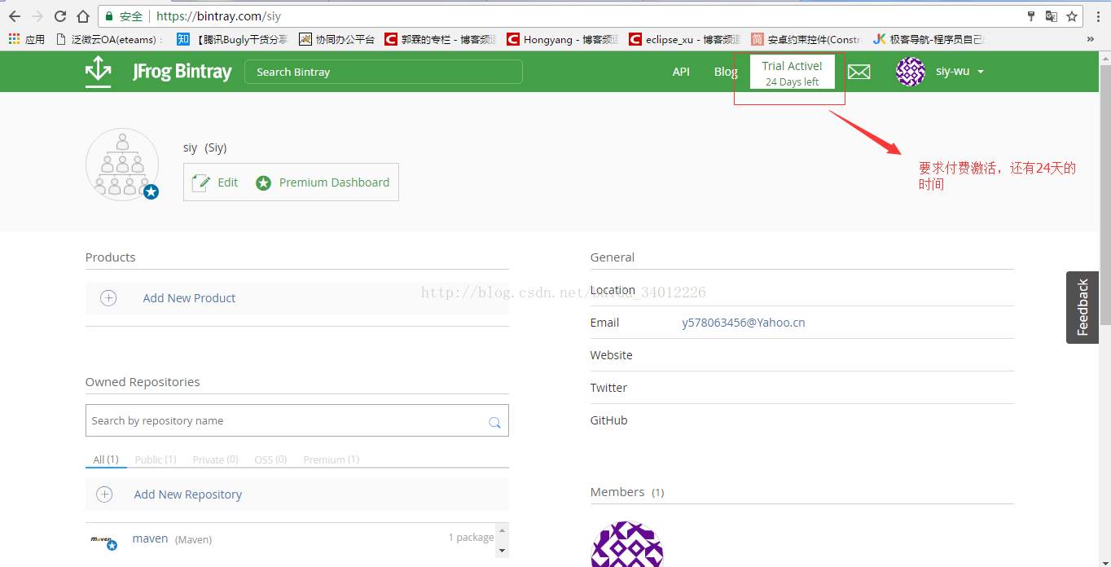The height and width of the screenshot is (567, 1111).
Task: Open saved password key icon
Action: point(1031,16)
